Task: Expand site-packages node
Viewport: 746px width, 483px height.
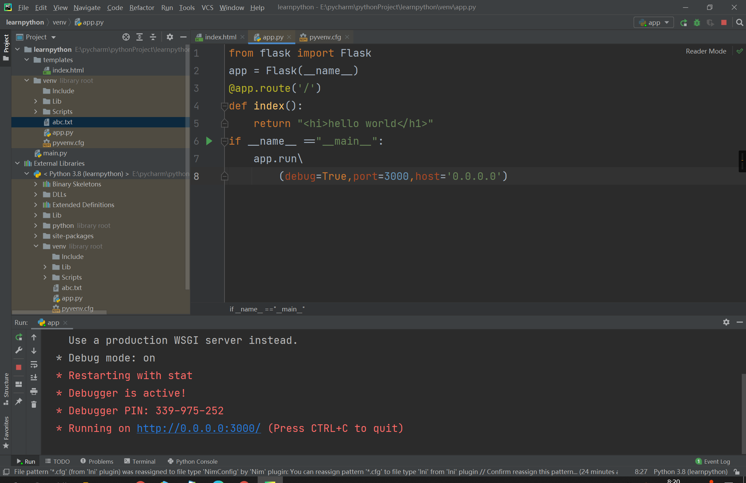Action: [x=36, y=236]
